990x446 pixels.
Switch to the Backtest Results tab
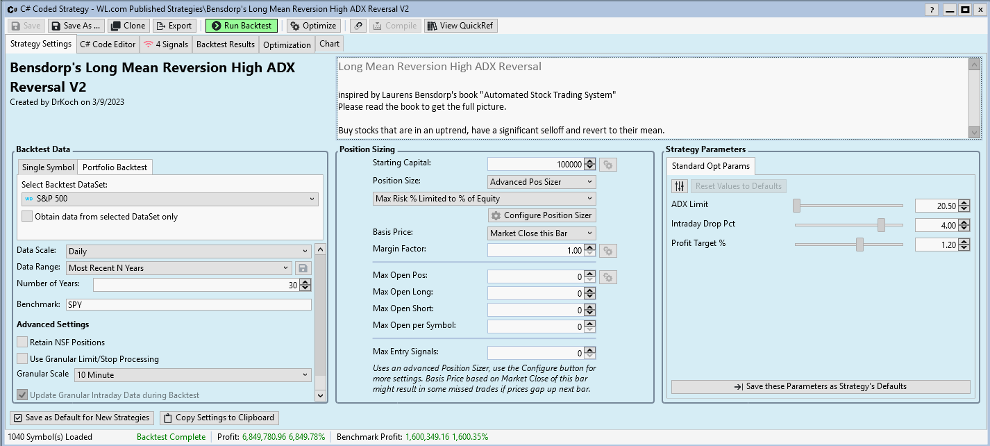click(226, 44)
